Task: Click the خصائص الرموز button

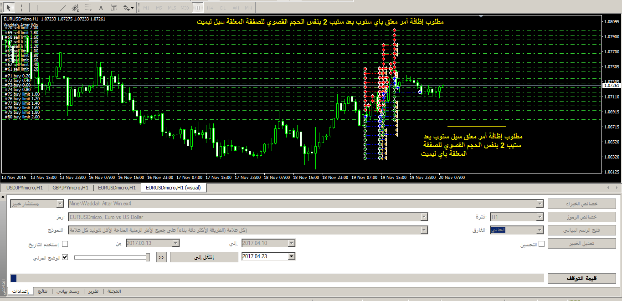Action: [581, 217]
